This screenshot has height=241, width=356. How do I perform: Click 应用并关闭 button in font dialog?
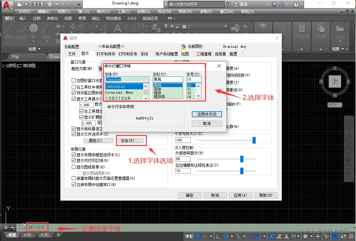pos(207,114)
